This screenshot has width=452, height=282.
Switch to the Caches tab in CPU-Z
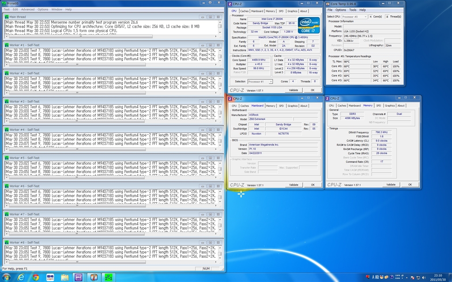245,11
